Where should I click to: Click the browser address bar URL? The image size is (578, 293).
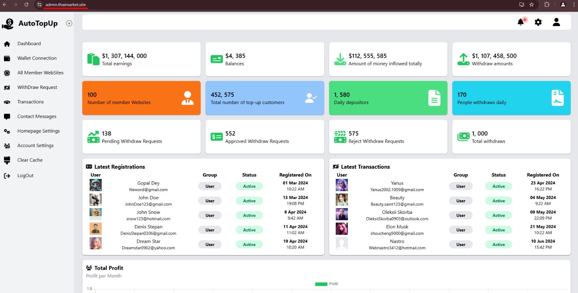[x=66, y=5]
